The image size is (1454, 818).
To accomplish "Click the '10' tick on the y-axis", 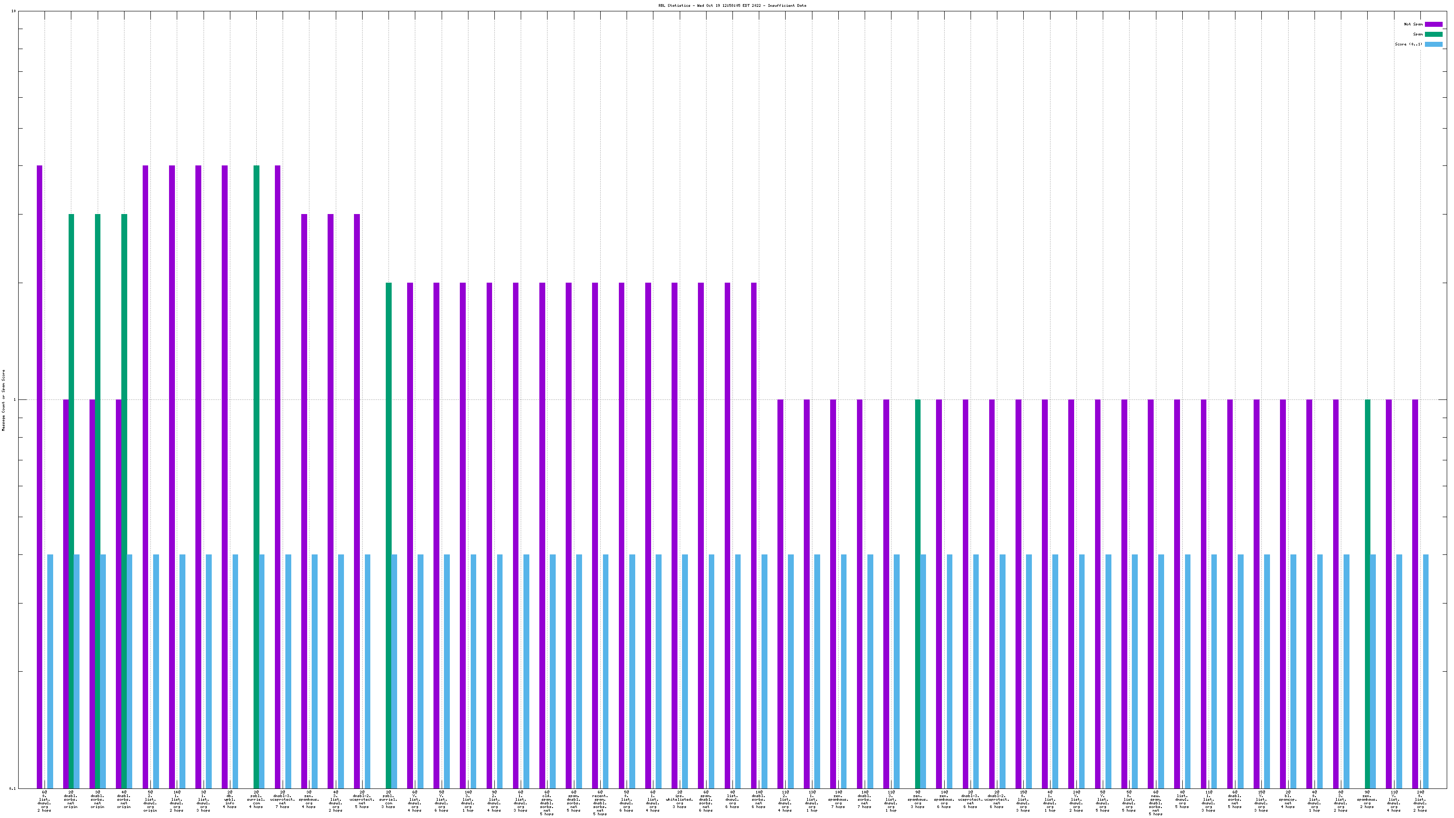I will (x=14, y=11).
